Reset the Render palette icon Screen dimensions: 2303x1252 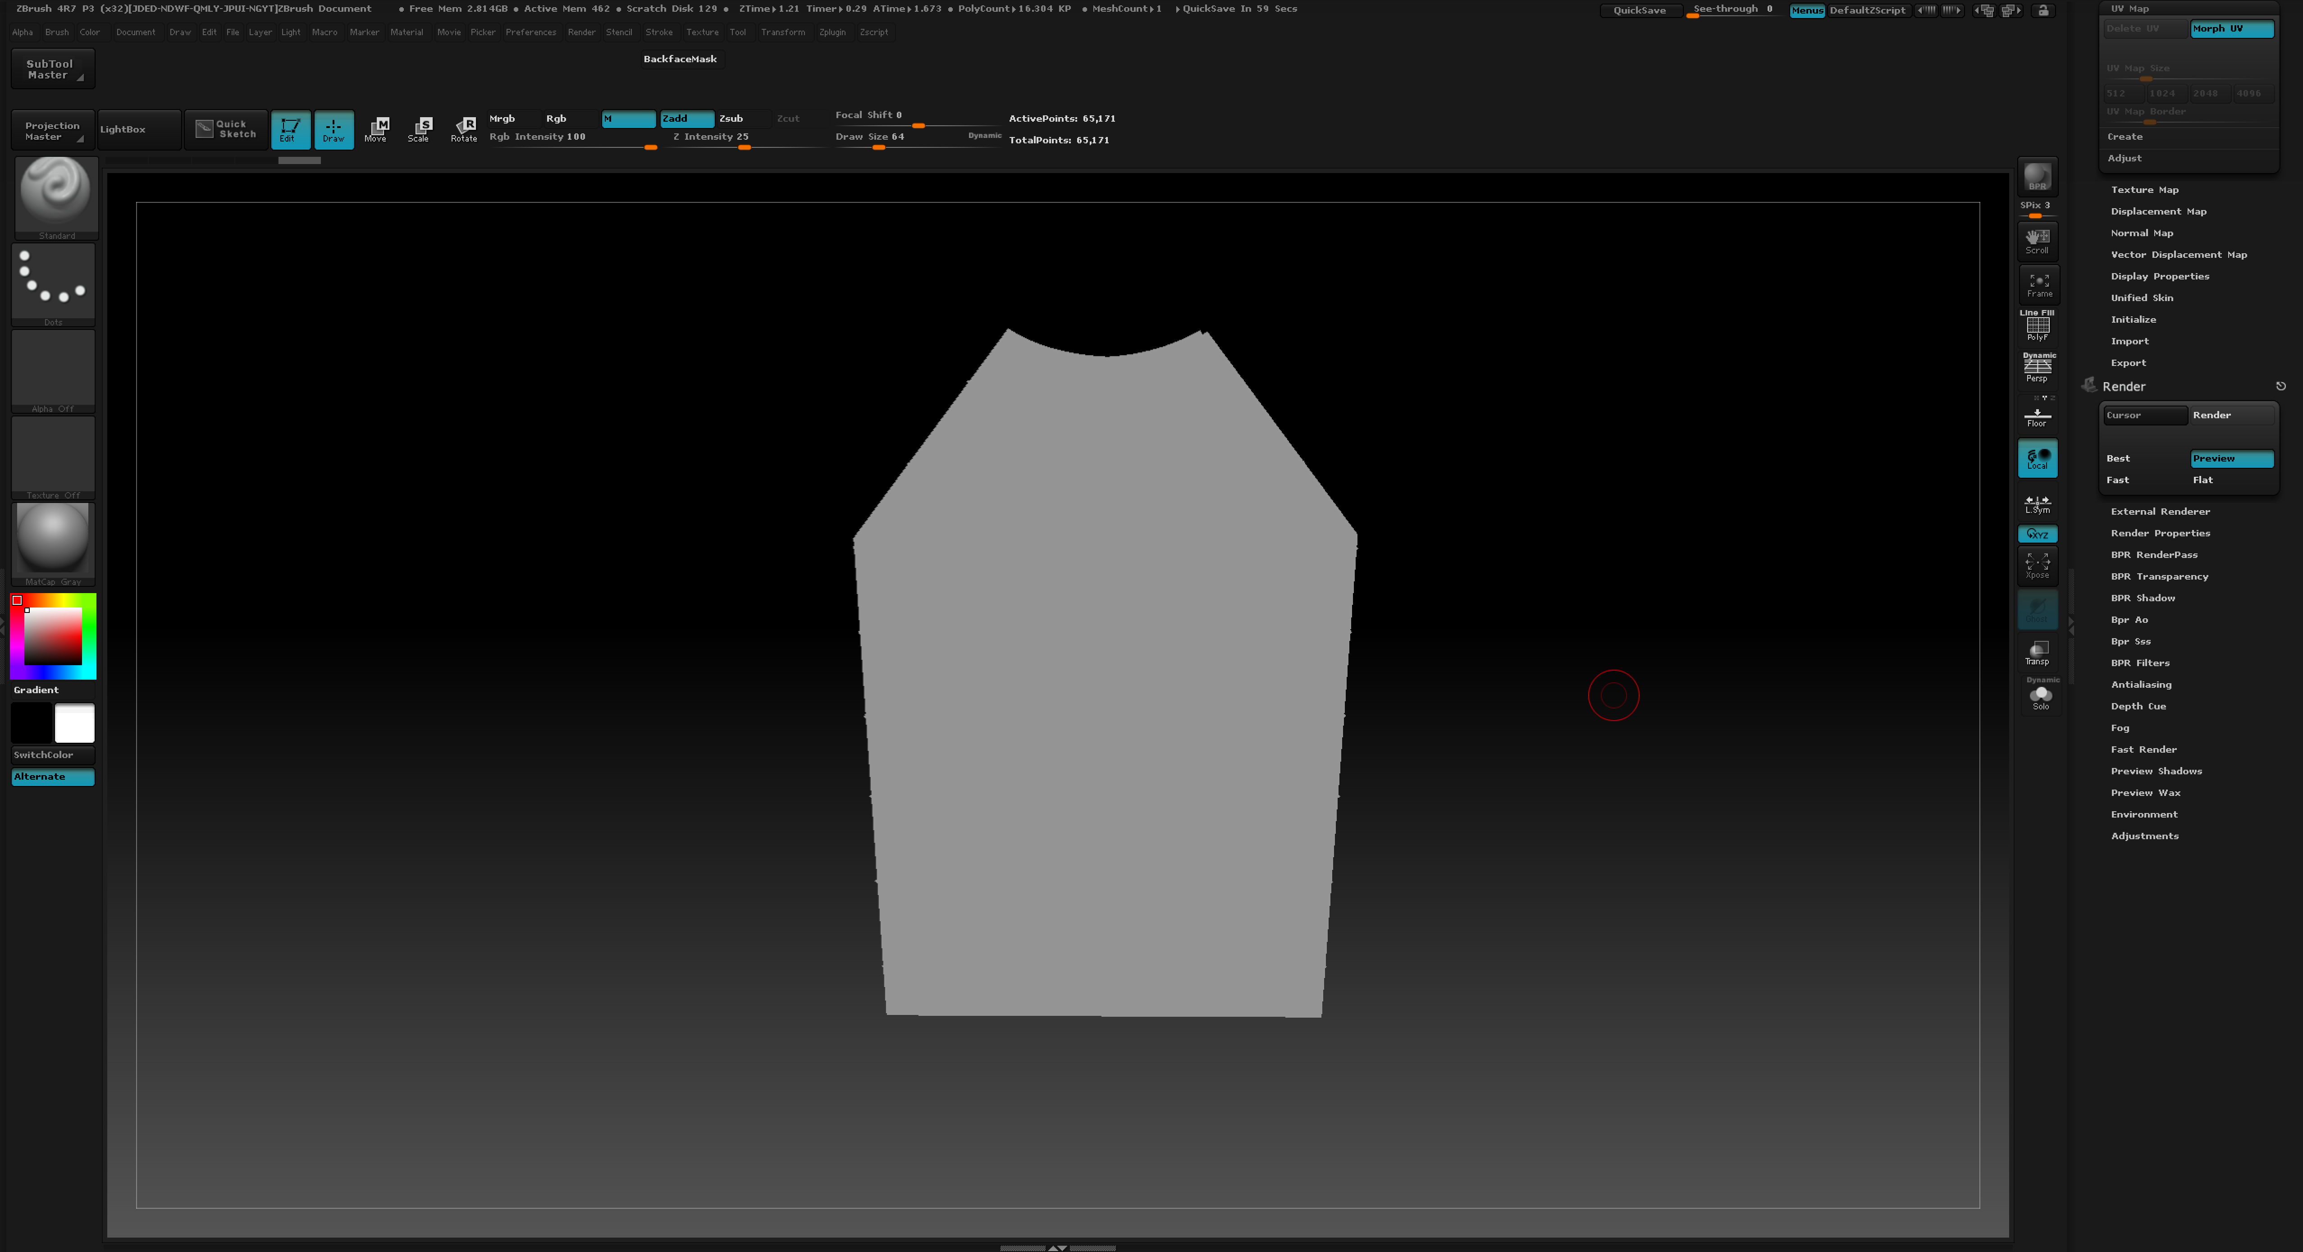coord(2280,386)
